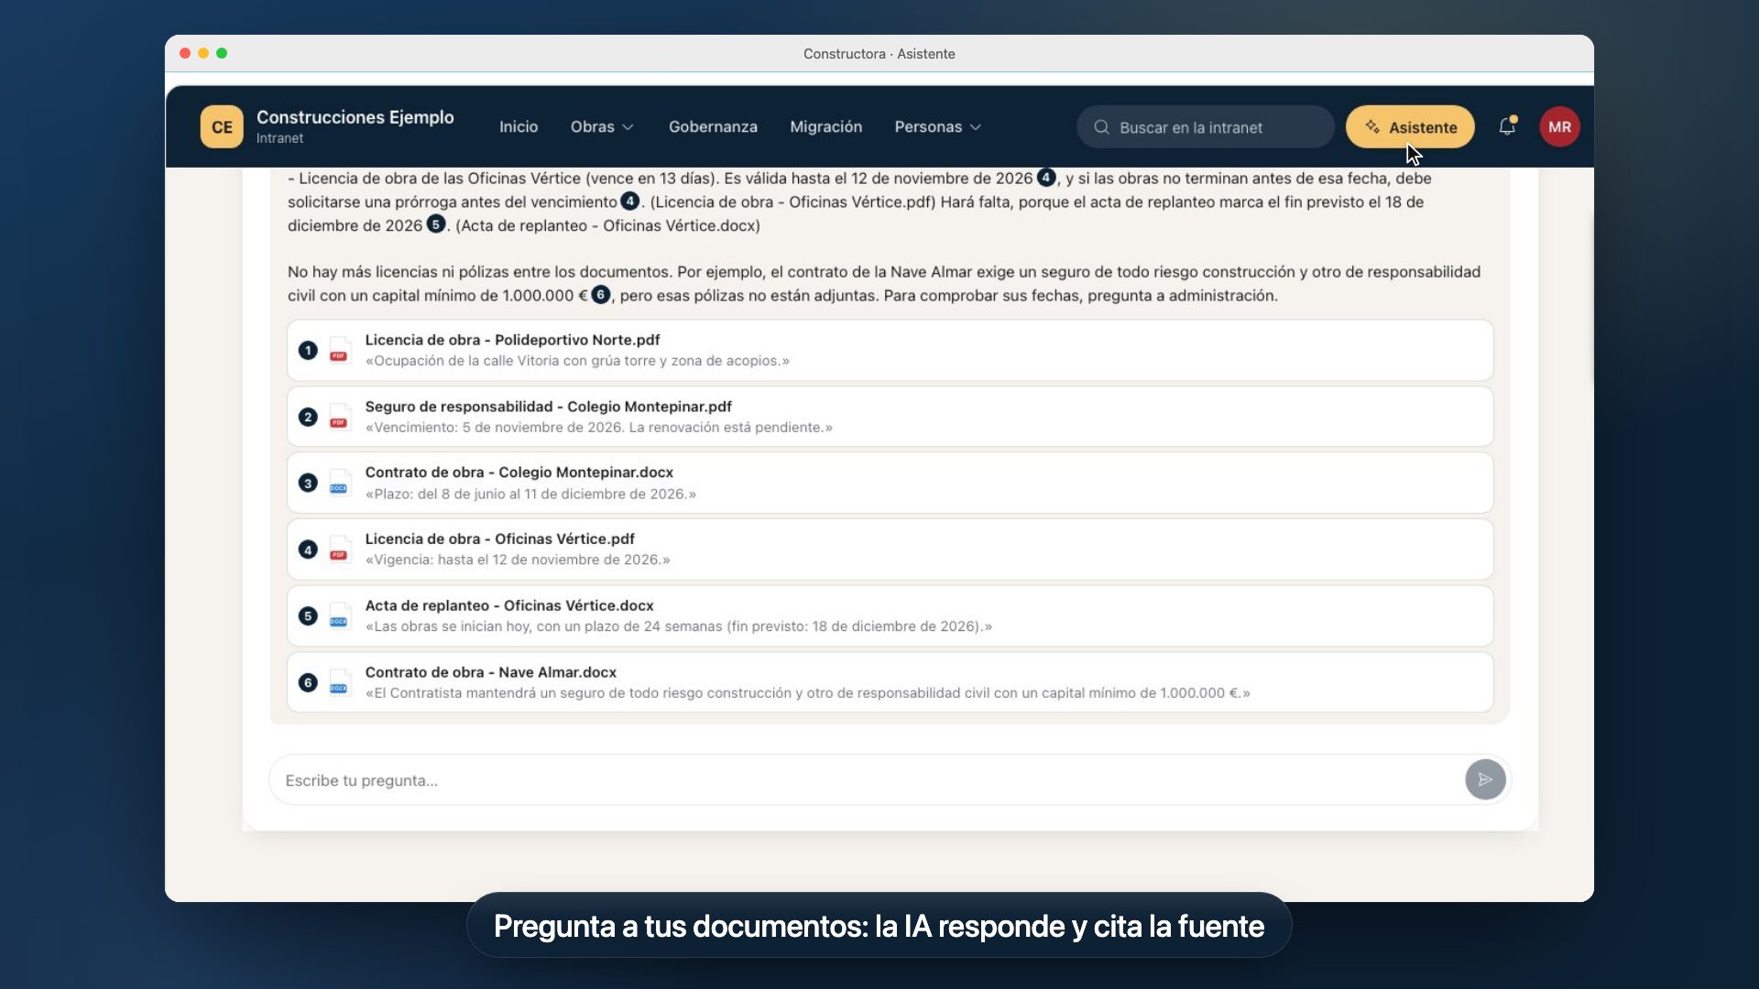Click source number 3 badge in the list
The height and width of the screenshot is (989, 1759).
(x=308, y=484)
